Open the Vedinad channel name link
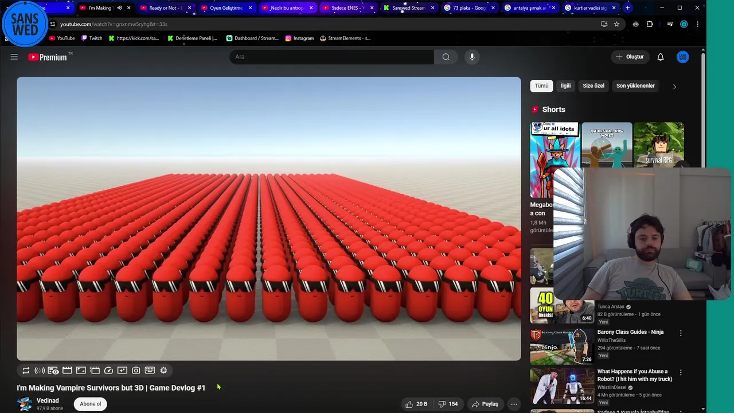Image resolution: width=734 pixels, height=413 pixels. coord(48,400)
